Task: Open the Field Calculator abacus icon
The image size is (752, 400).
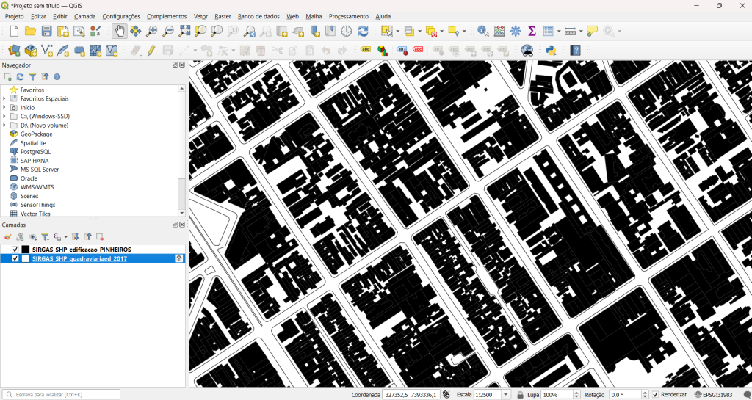Action: click(x=499, y=31)
